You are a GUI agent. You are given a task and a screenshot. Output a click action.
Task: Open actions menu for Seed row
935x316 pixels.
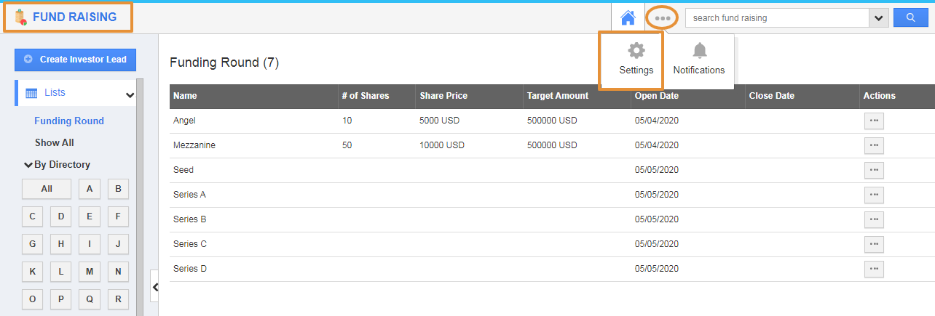point(874,170)
